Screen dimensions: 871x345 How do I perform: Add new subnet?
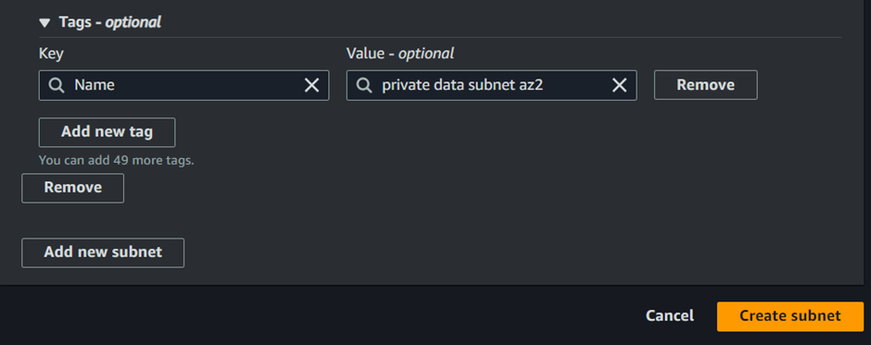[103, 253]
